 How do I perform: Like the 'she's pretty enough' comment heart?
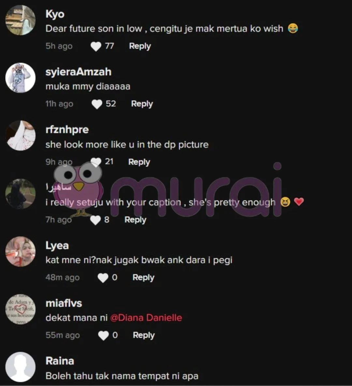pyautogui.click(x=95, y=220)
